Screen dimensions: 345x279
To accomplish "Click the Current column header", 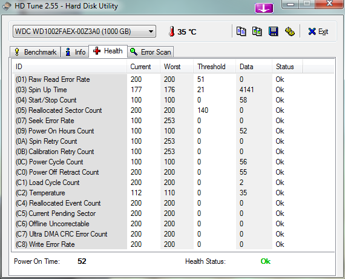I will (143, 67).
